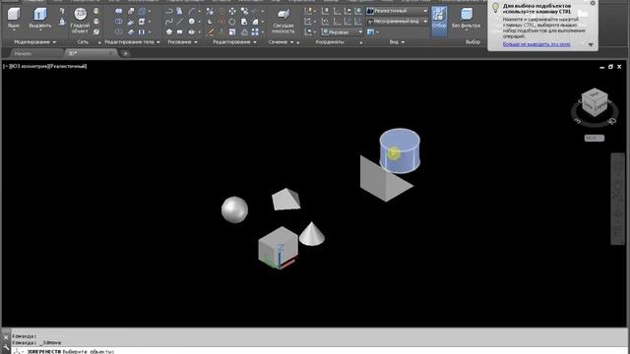Open the [-] viewport controls menu
This screenshot has width=630, height=354.
coord(5,66)
